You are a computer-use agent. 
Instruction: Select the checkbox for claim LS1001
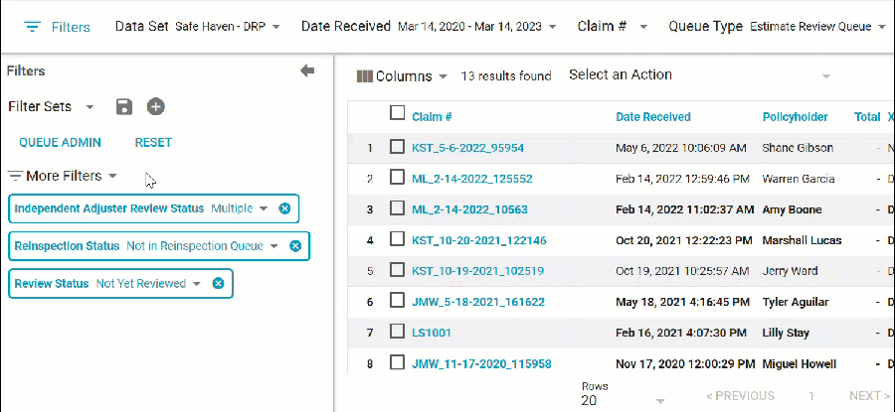(x=398, y=333)
